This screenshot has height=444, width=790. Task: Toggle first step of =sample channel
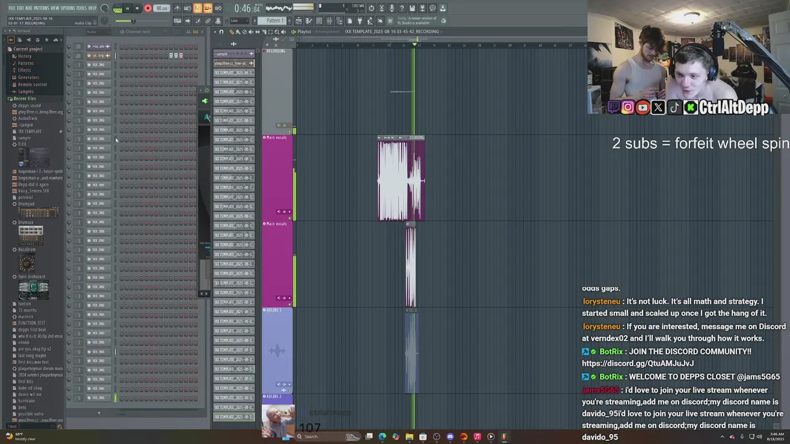[122, 46]
